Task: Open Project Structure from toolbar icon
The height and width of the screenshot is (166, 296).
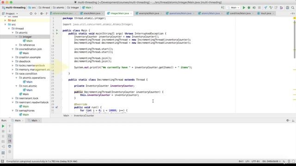Action: point(287,8)
